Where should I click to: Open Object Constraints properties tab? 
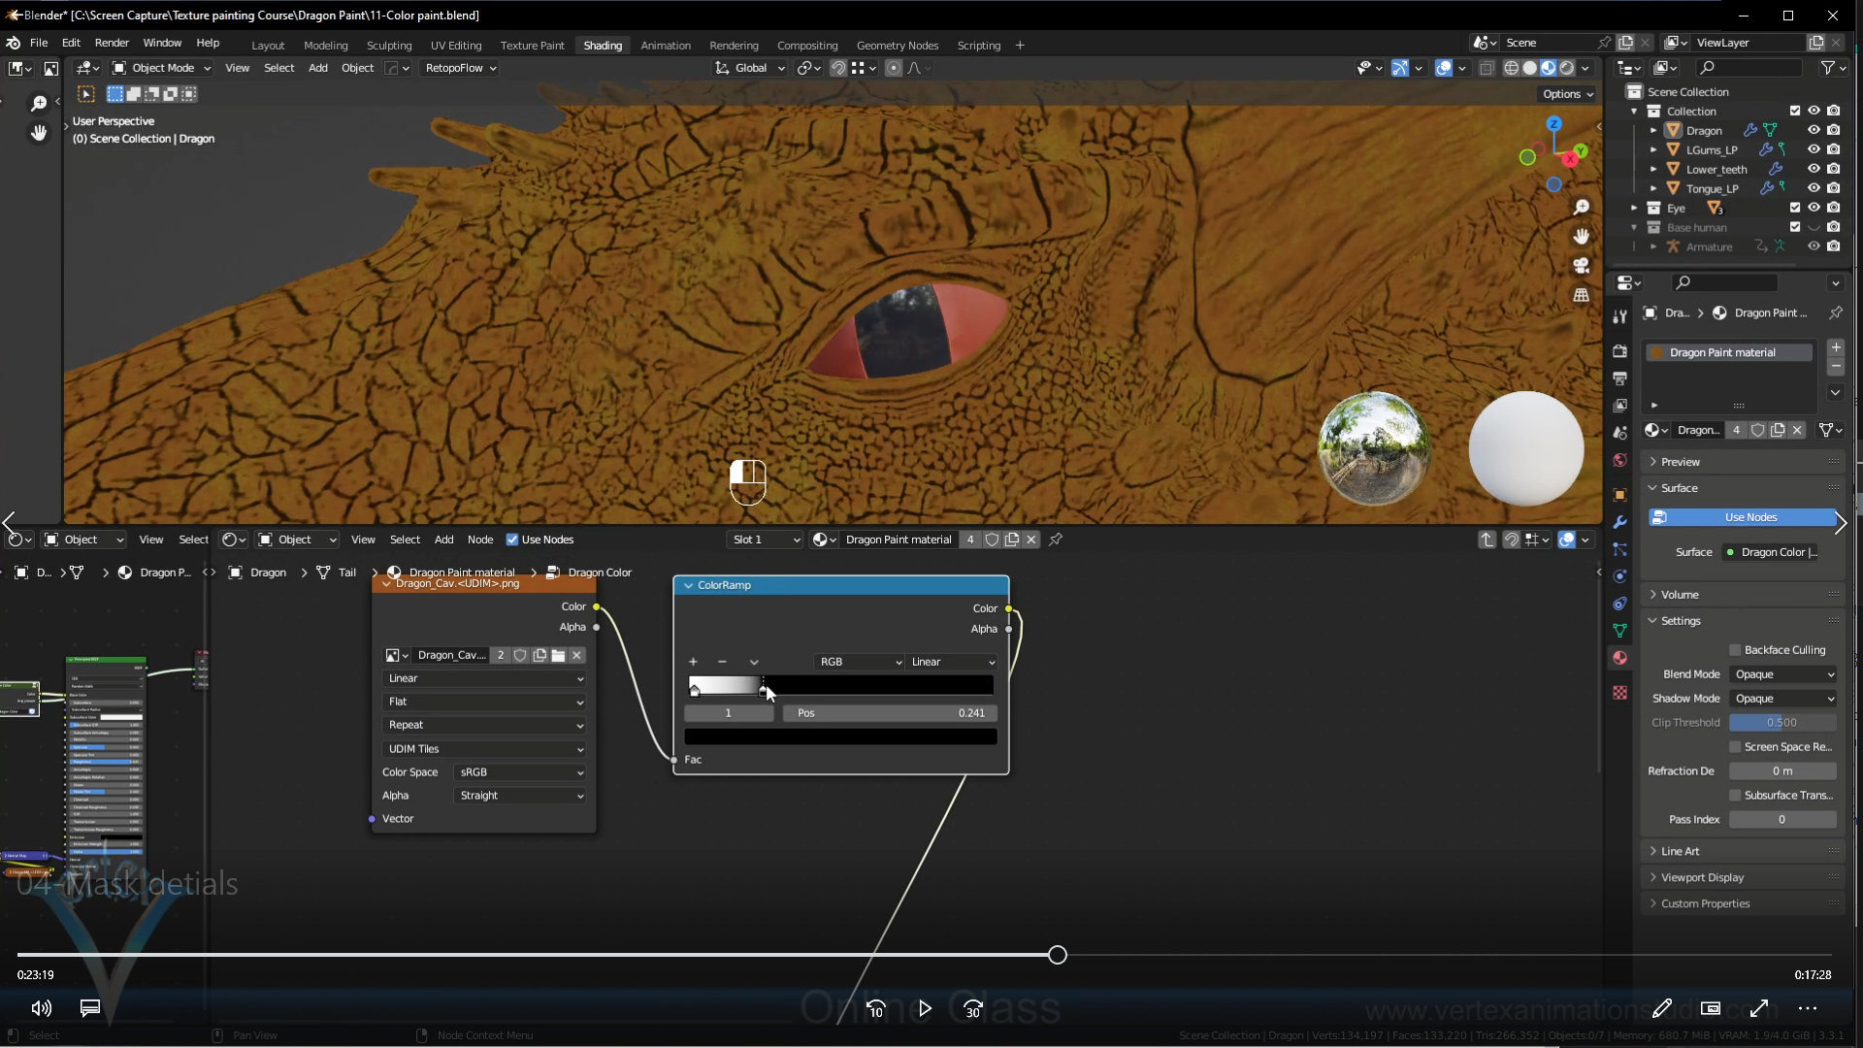(x=1619, y=604)
